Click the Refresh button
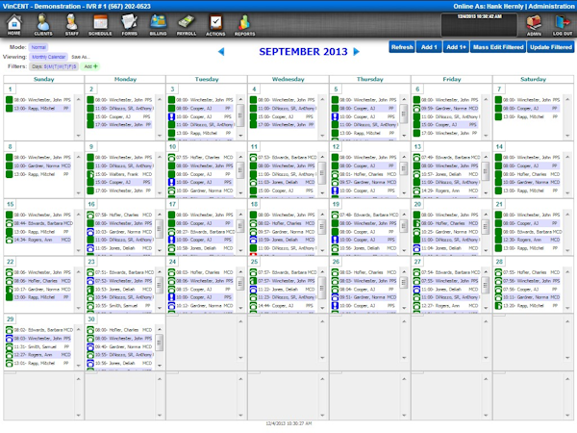577x433 pixels. 402,47
